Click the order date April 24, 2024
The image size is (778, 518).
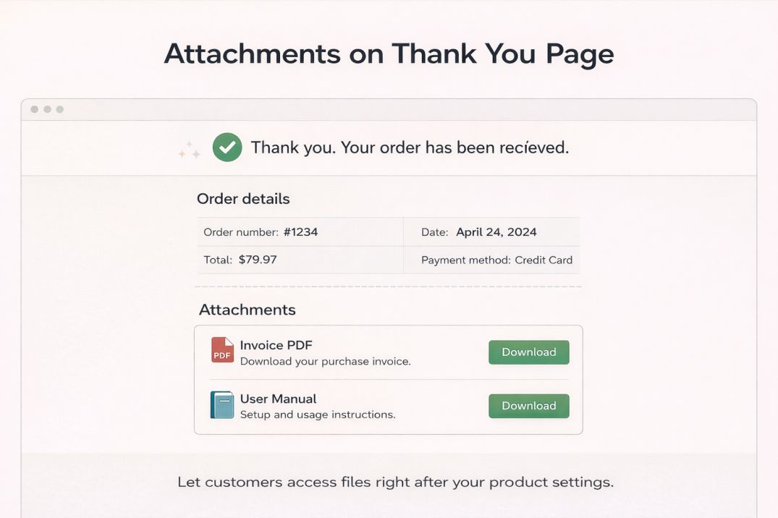pyautogui.click(x=496, y=232)
